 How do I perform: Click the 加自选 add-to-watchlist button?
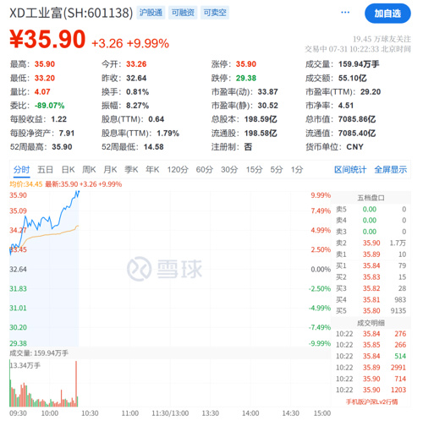(387, 14)
